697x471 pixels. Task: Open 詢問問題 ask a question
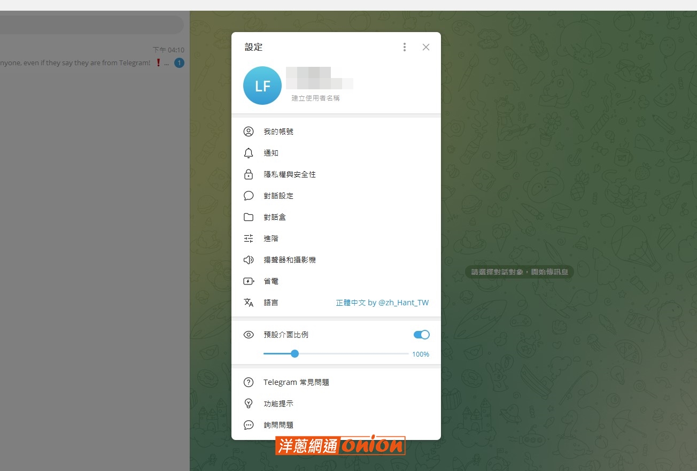tap(336, 425)
